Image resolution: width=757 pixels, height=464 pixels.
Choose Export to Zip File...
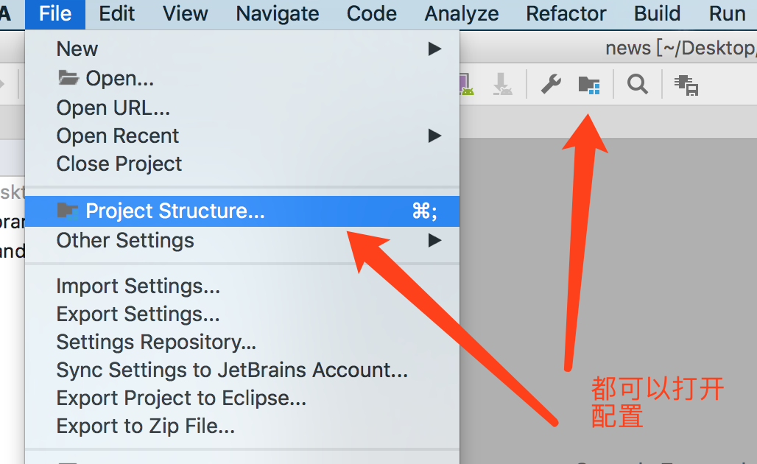145,426
